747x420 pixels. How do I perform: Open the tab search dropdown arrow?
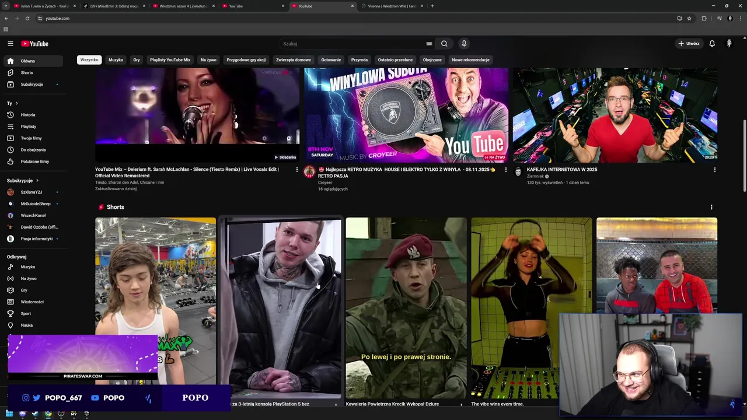click(x=7, y=6)
